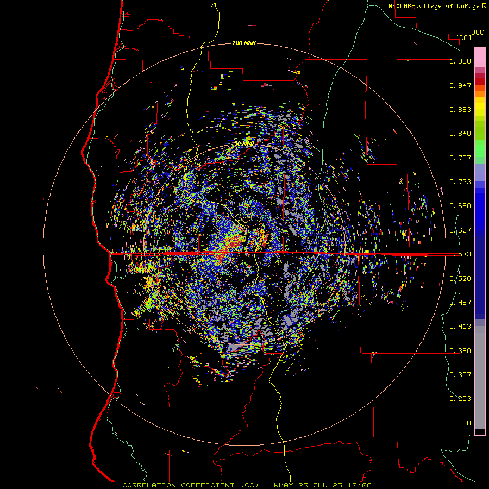
Task: Select the 0.520 scale value
Action: point(460,279)
